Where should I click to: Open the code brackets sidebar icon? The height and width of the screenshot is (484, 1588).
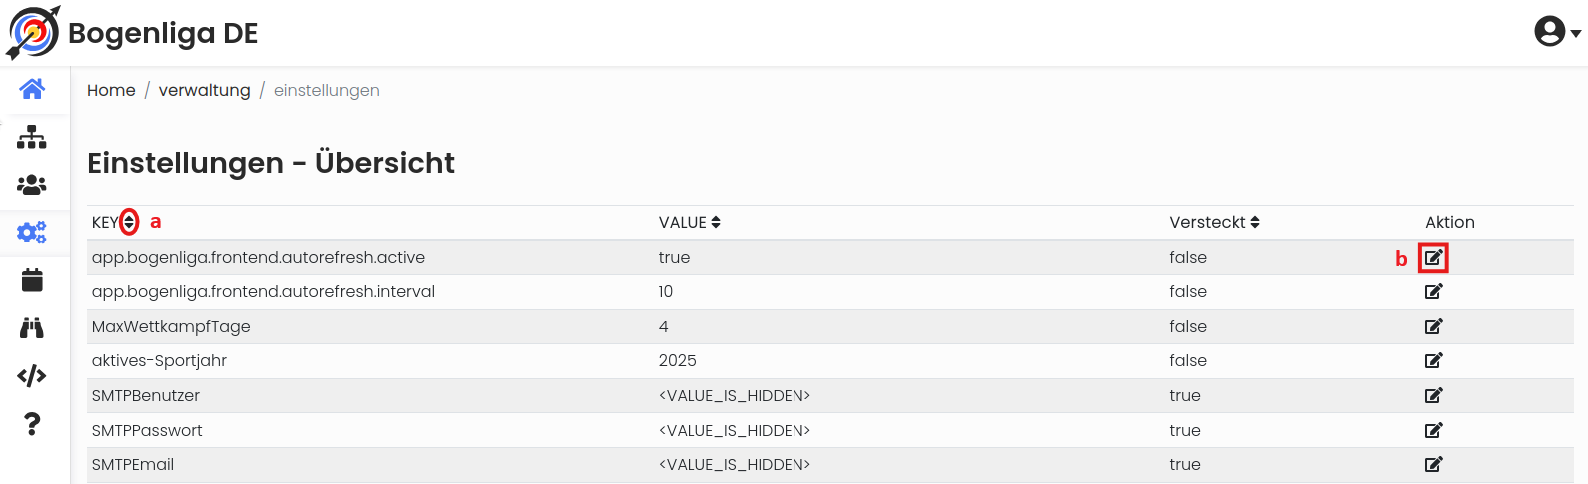(32, 376)
